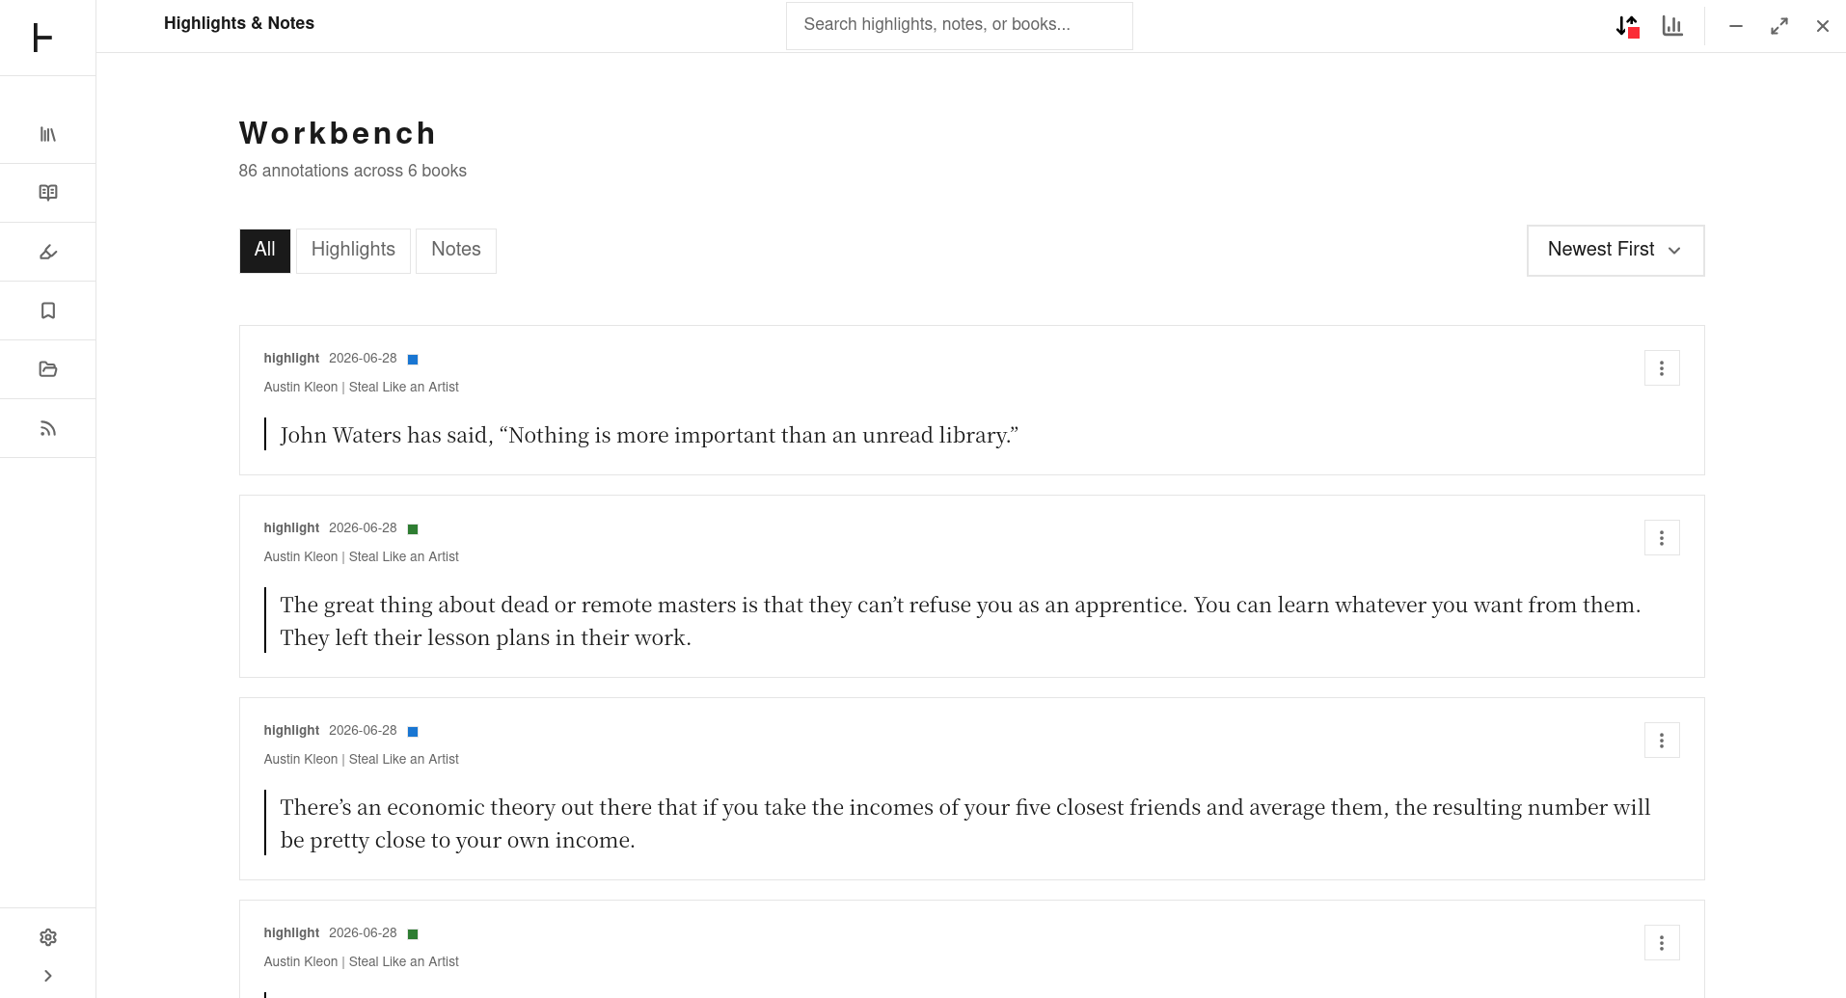Switch to the Highlights filter tab
Viewport: 1846px width, 998px height.
pyautogui.click(x=353, y=251)
